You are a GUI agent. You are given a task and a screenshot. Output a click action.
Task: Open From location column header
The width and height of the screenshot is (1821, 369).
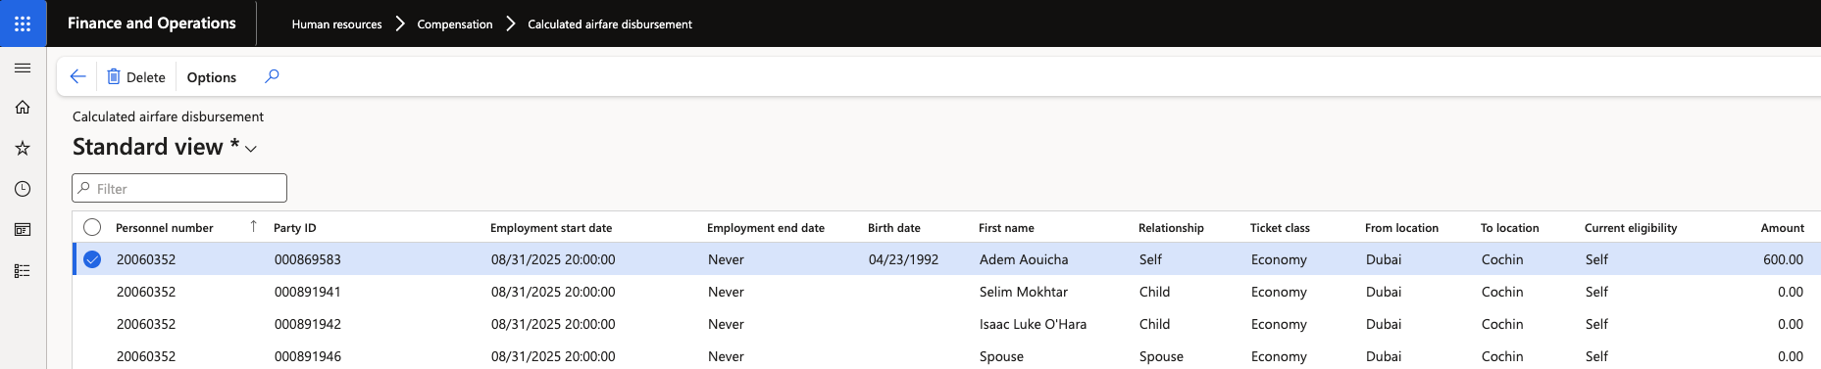click(1401, 228)
